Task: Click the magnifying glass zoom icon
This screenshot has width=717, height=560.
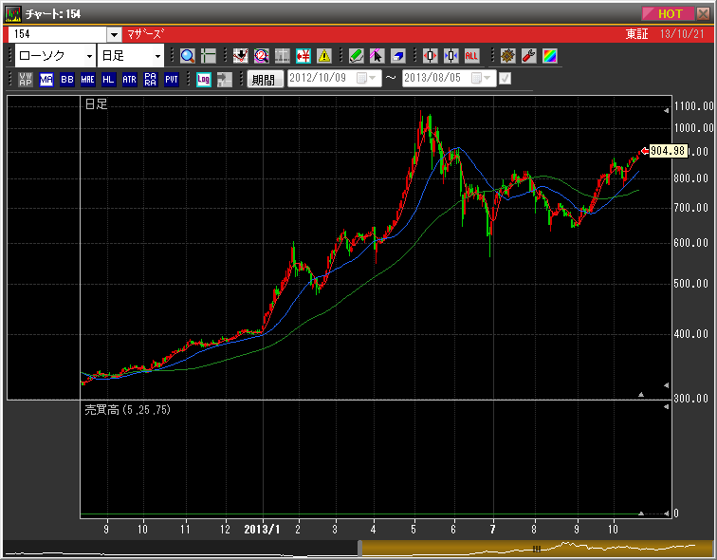Action: point(187,56)
